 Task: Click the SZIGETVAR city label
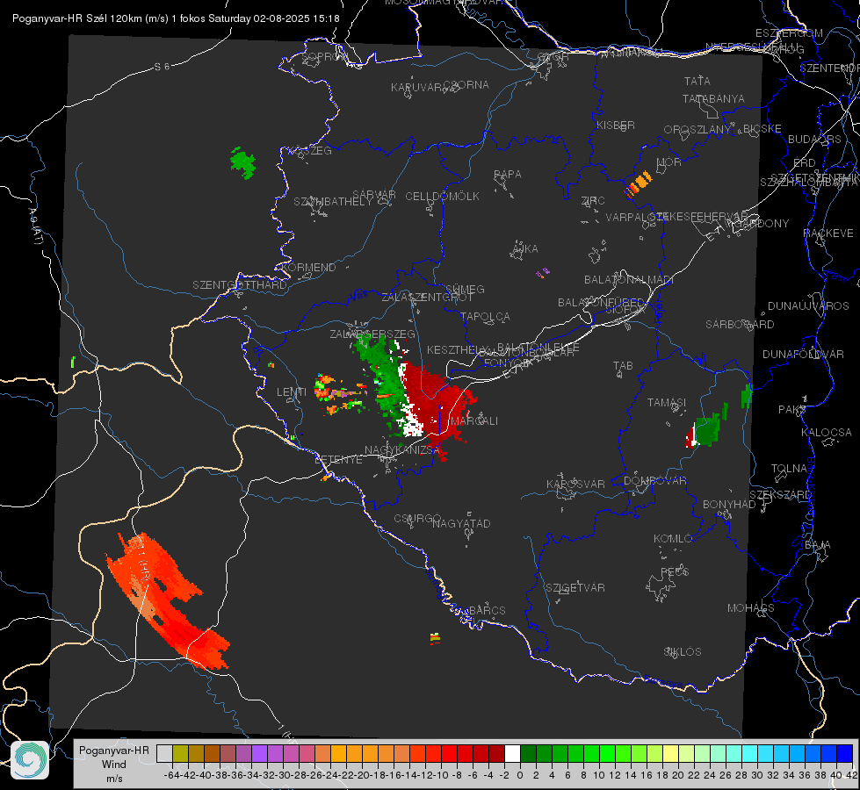[x=575, y=588]
